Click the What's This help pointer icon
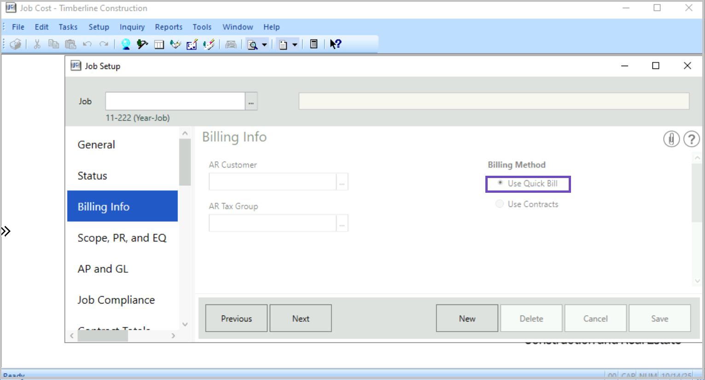The height and width of the screenshot is (380, 705). 335,44
